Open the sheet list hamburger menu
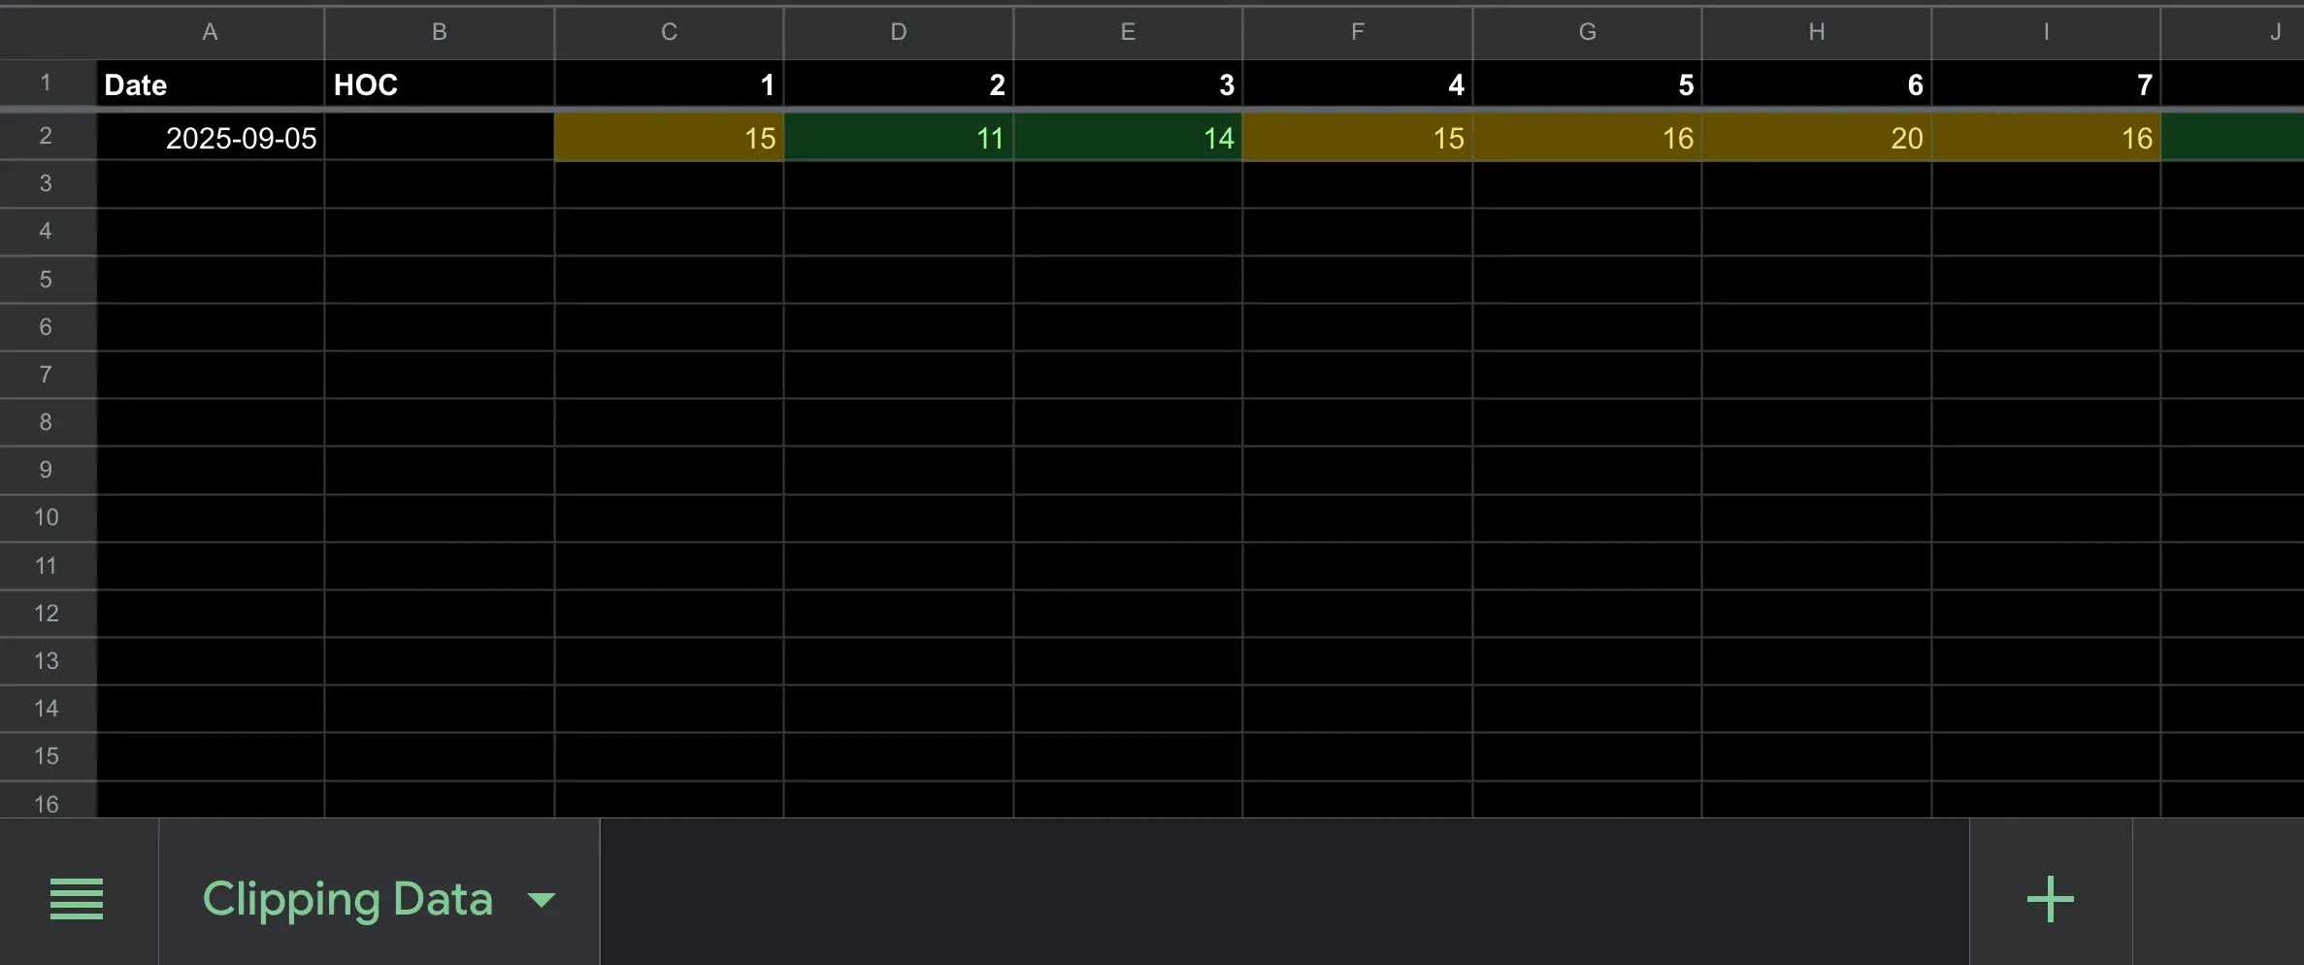2304x965 pixels. [77, 898]
